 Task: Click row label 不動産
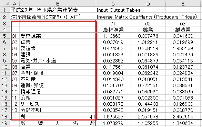[28, 79]
